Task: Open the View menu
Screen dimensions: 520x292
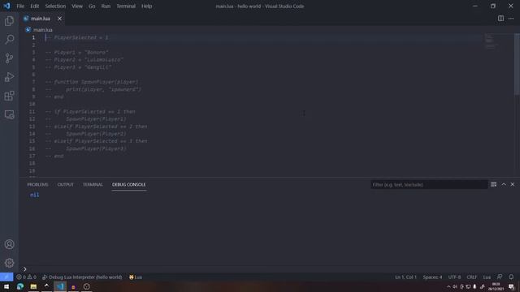Action: 77,6
